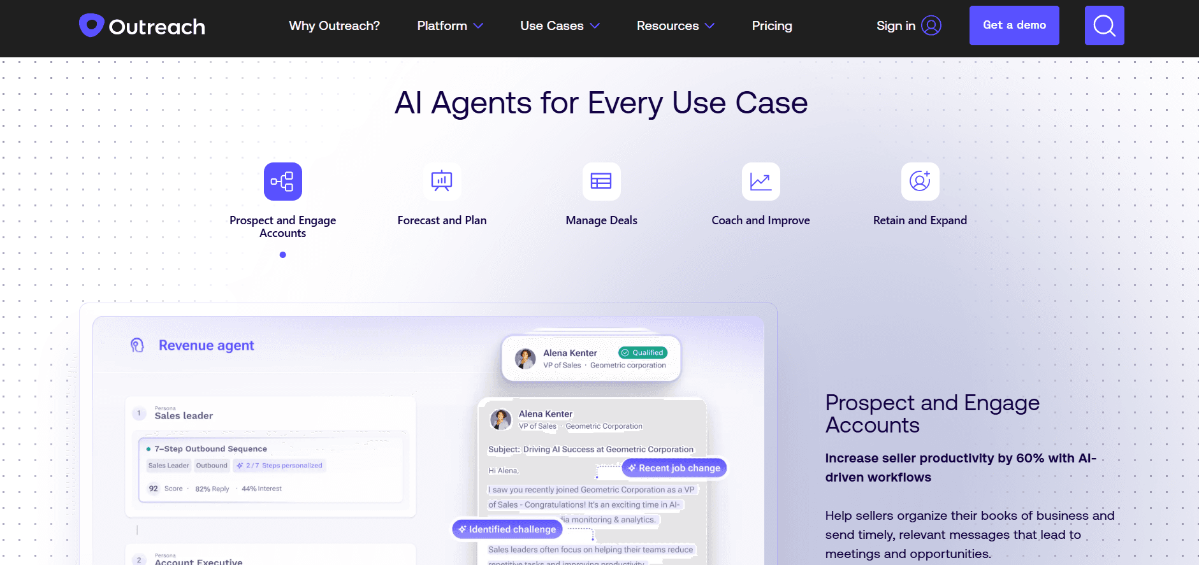Go to the Pricing page

coord(772,25)
